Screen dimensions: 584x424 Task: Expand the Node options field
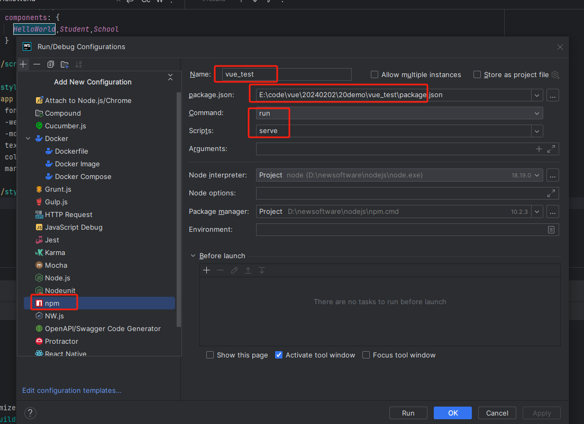pyautogui.click(x=551, y=193)
